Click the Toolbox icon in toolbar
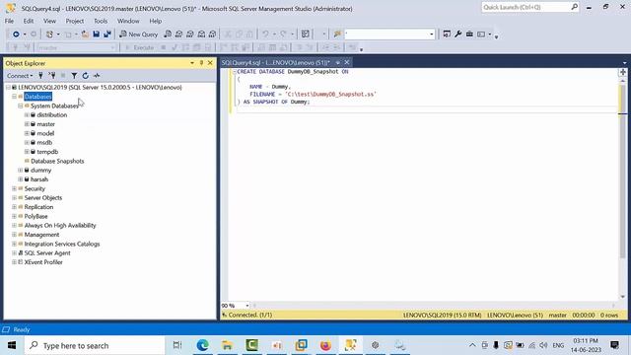Image resolution: width=631 pixels, height=355 pixels. point(469,35)
